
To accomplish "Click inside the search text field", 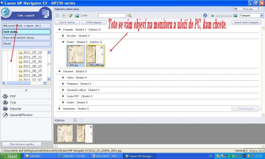I will coord(112,16).
